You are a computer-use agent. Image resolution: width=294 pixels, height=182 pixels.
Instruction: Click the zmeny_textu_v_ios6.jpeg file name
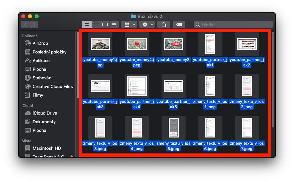pos(210,146)
